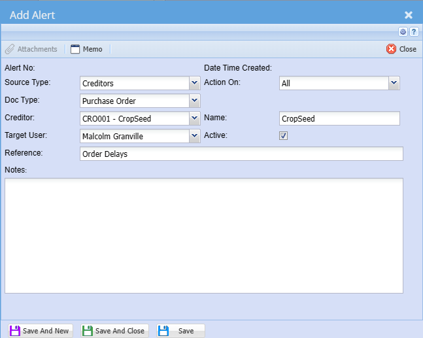Open the Memo notepad icon
This screenshot has height=338, width=423.
[75, 49]
